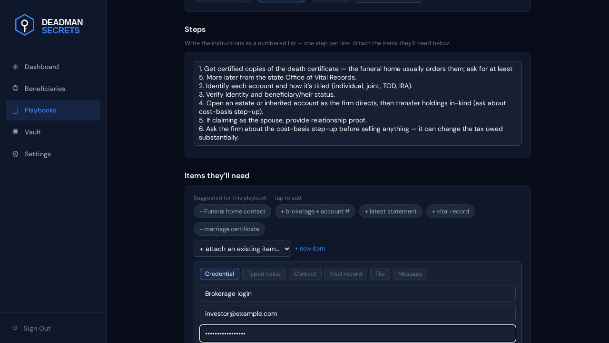Click the Beneficiaries circle icon
The image size is (609, 343).
coord(15,88)
